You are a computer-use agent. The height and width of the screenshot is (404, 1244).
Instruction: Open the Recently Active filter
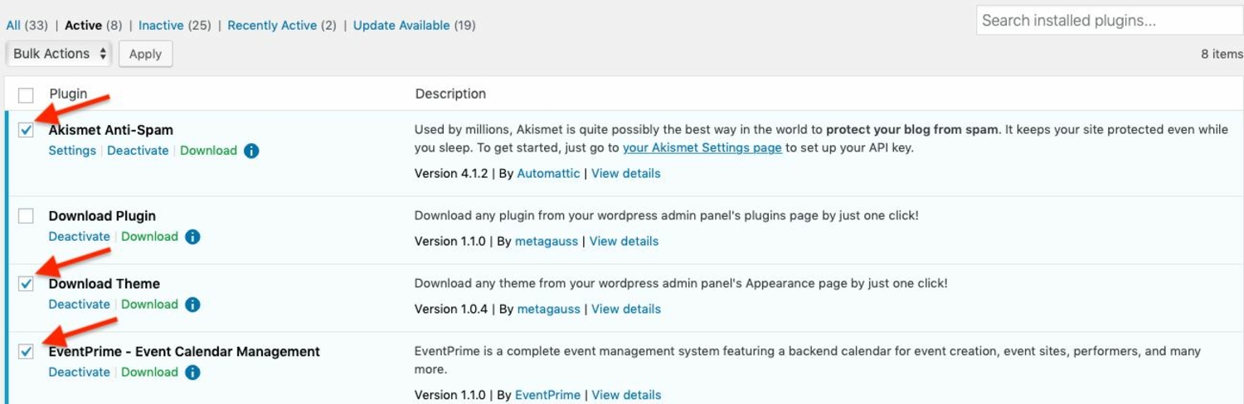272,26
